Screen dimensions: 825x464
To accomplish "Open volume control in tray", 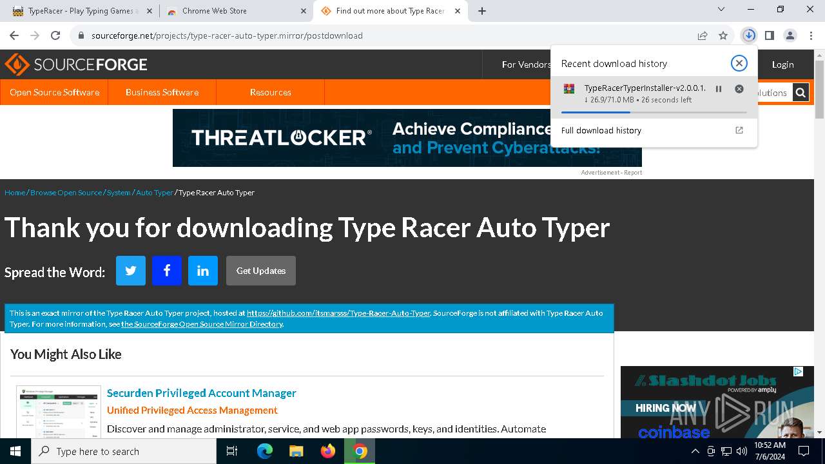I will click(742, 451).
